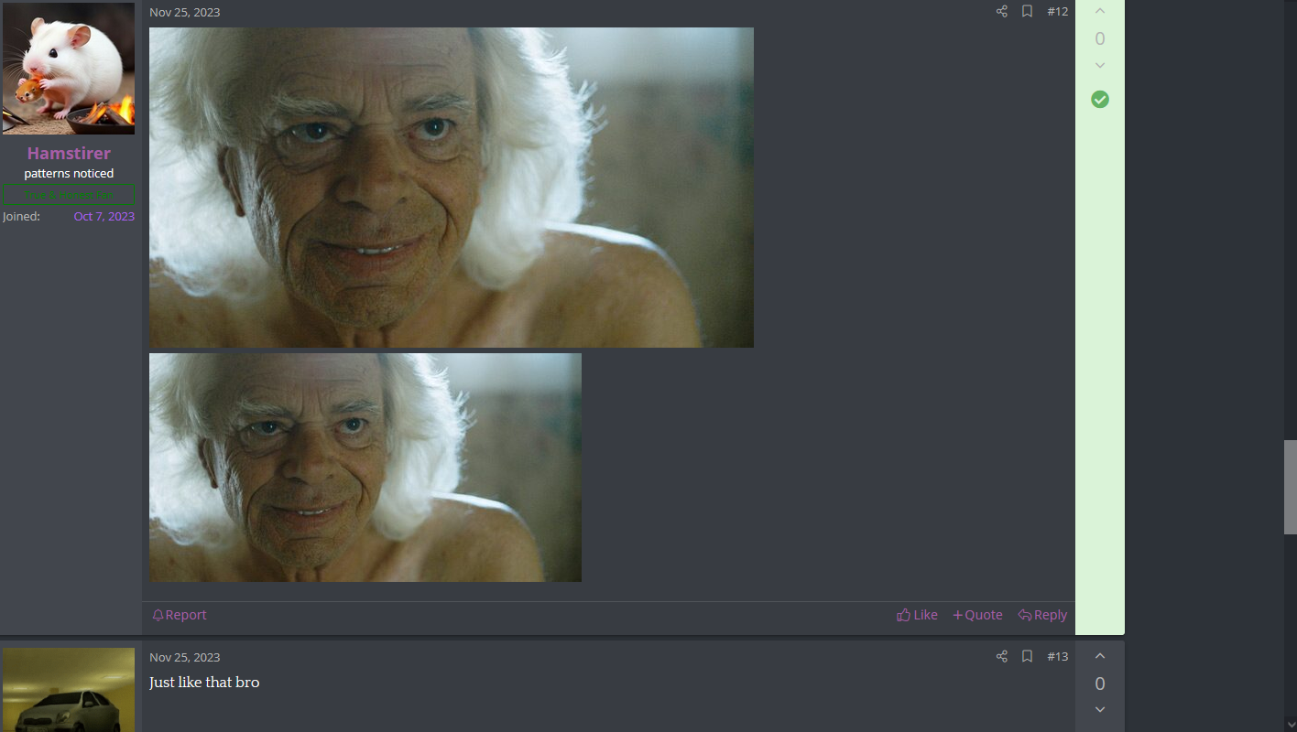Downvote post #12
The height and width of the screenshot is (732, 1297).
coord(1100,66)
